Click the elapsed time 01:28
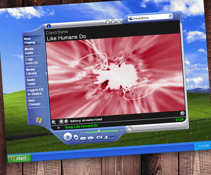This screenshot has width=211, height=175. 180,120
